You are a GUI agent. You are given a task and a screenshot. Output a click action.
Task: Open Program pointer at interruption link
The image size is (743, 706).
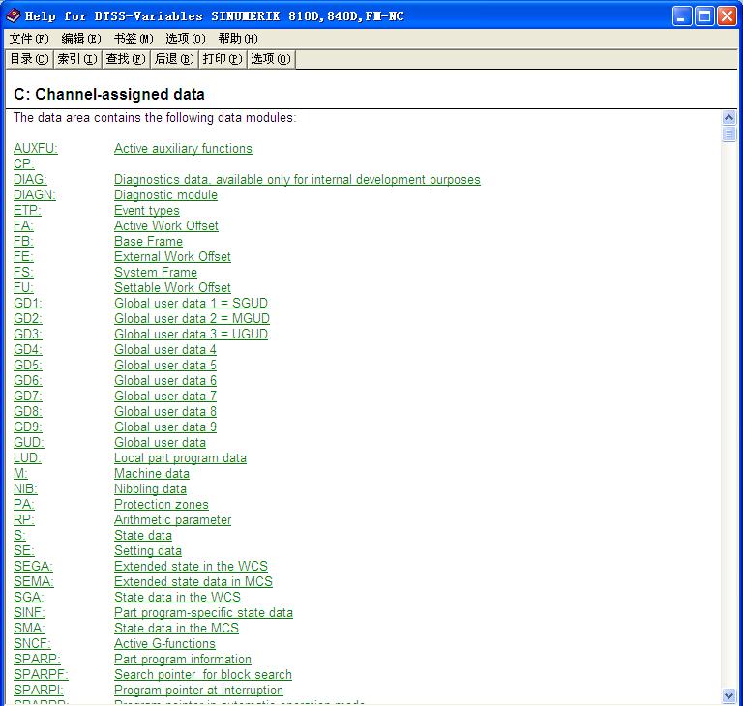(198, 690)
